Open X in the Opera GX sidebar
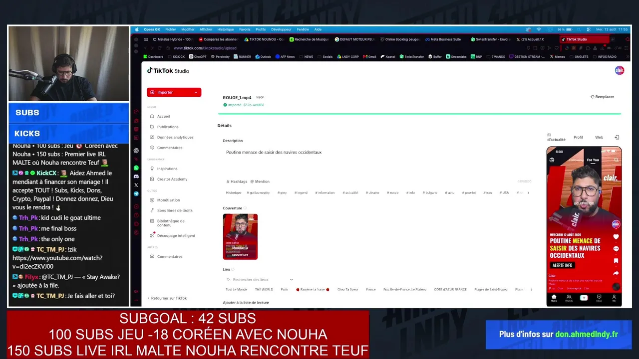Screen dimensions: 639x359 pyautogui.click(x=136, y=185)
